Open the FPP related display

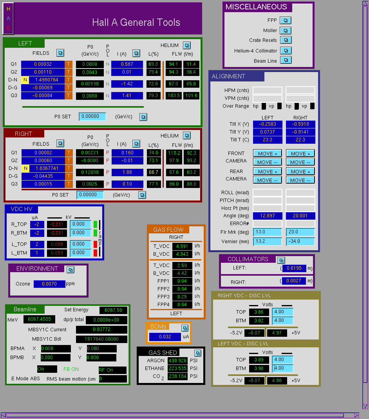click(286, 20)
